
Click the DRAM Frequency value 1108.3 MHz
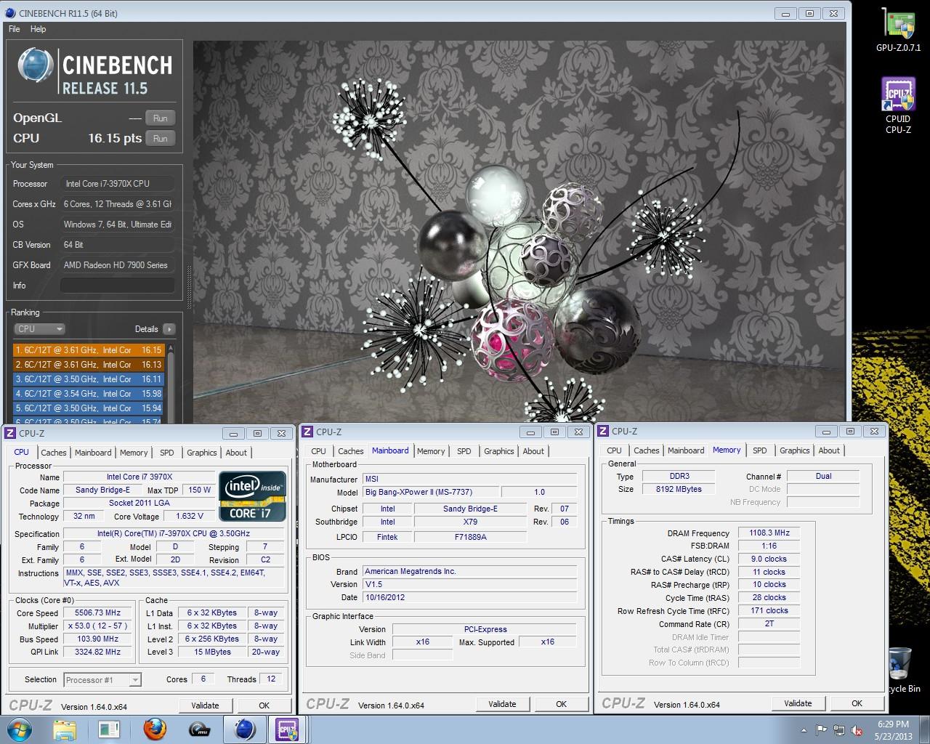(769, 533)
